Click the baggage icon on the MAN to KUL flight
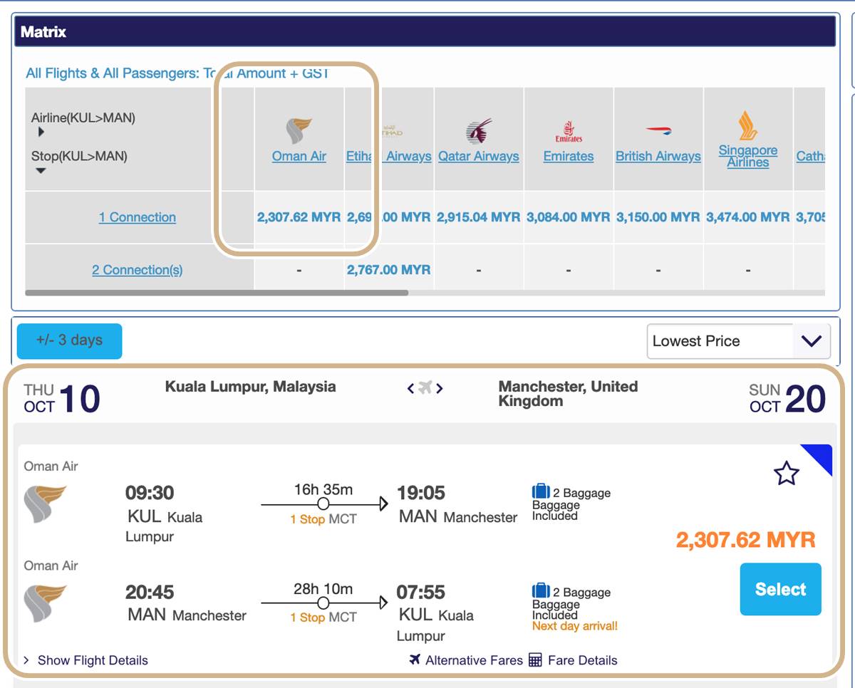This screenshot has width=855, height=688. [x=541, y=590]
